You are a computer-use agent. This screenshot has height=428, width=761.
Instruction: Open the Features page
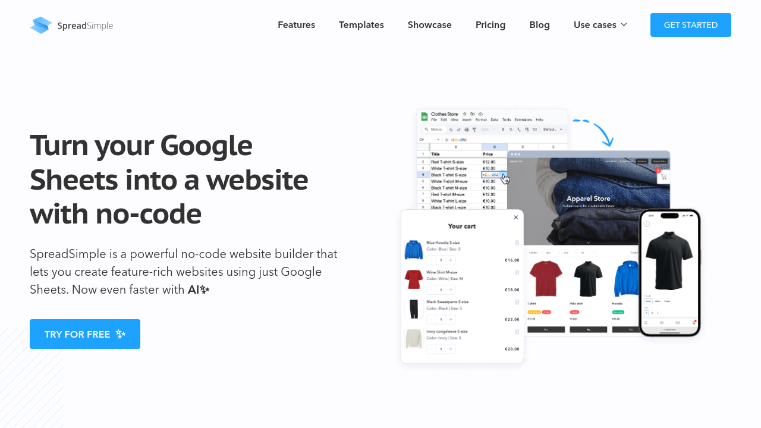coord(296,25)
